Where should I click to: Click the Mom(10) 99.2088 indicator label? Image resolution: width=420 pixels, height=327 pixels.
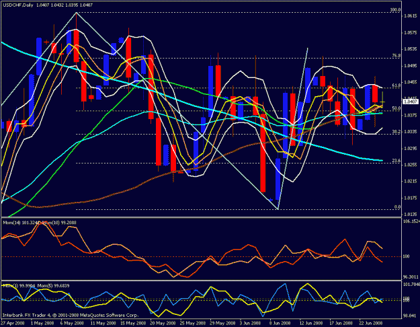[59, 223]
